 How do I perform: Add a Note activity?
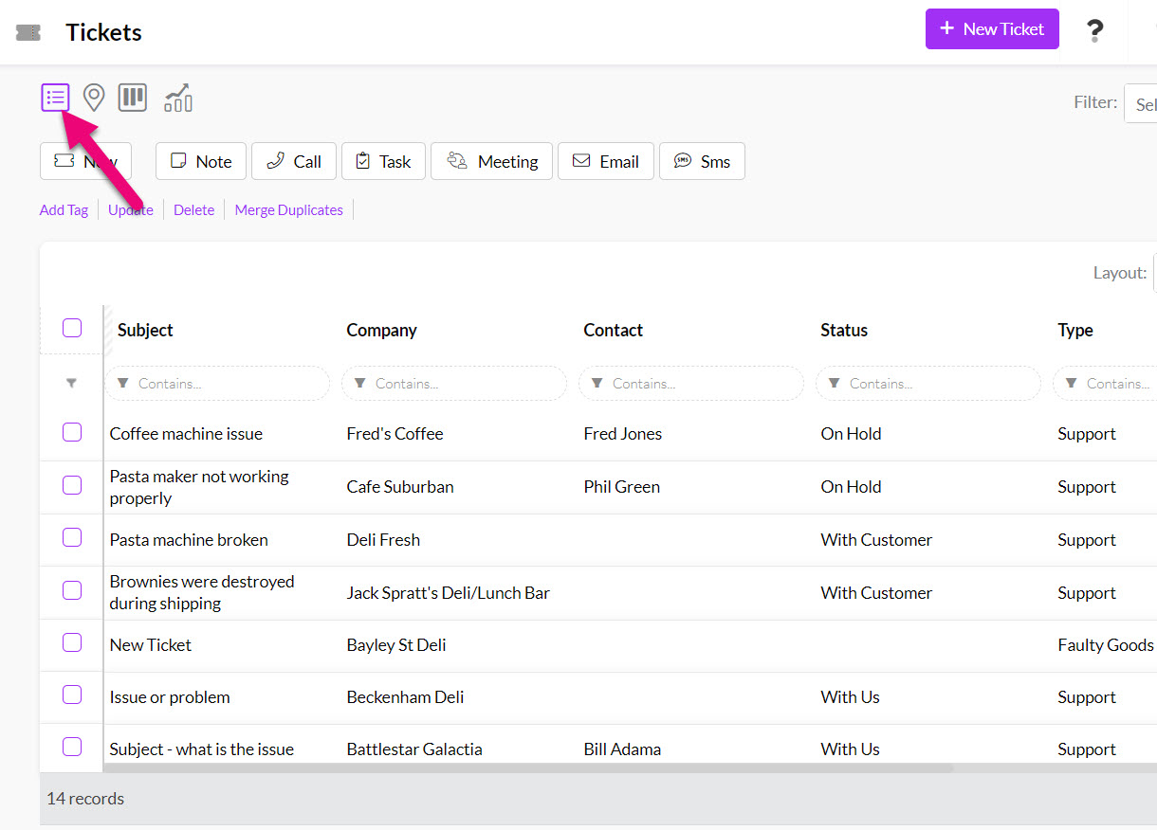[201, 161]
